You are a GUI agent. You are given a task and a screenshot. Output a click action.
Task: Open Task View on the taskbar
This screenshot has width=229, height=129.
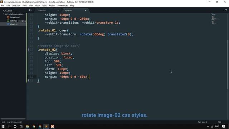(x=21, y=126)
